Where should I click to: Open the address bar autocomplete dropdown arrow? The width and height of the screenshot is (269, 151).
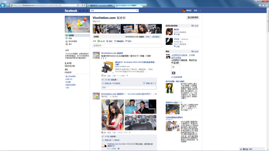pos(80,5)
